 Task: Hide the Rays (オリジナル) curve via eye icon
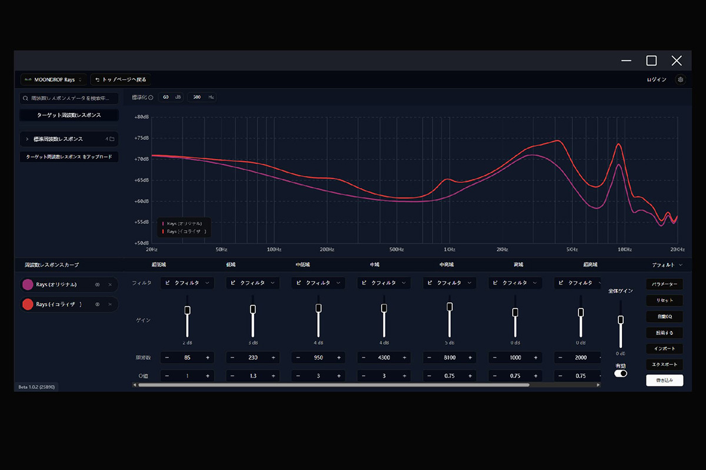pyautogui.click(x=98, y=284)
